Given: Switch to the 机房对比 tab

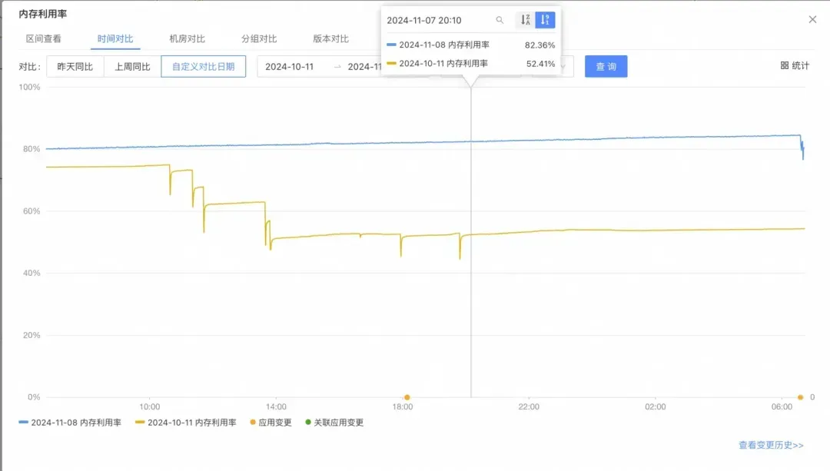Looking at the screenshot, I should [187, 38].
